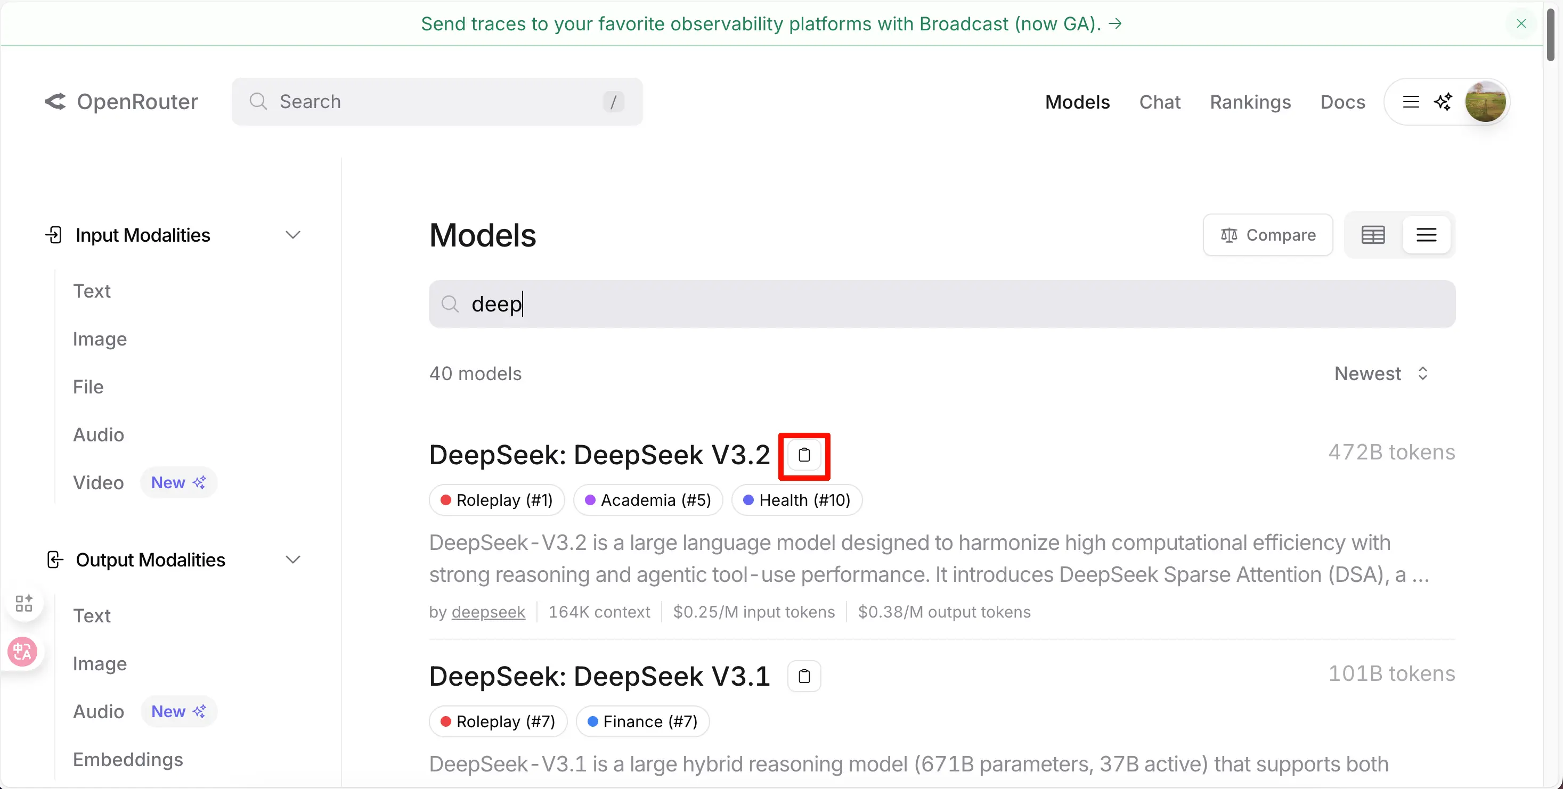The image size is (1563, 789).
Task: Copy DeepSeek V3.2 model ID clipboard icon
Action: 804,455
